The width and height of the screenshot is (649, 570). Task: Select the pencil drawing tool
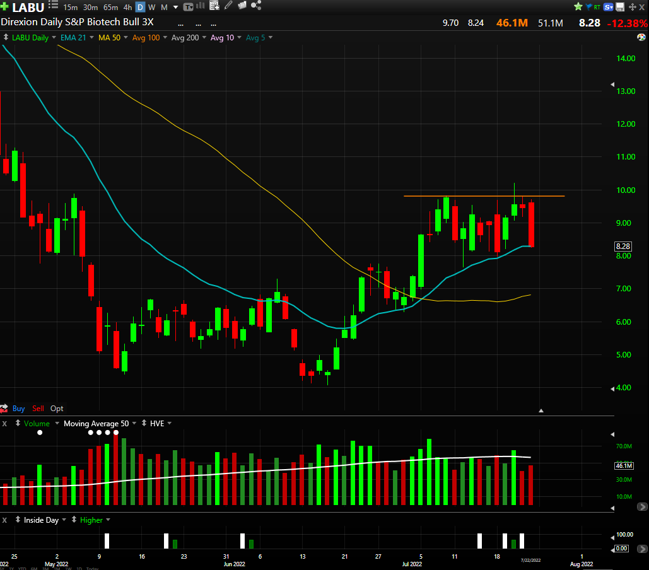pyautogui.click(x=228, y=6)
